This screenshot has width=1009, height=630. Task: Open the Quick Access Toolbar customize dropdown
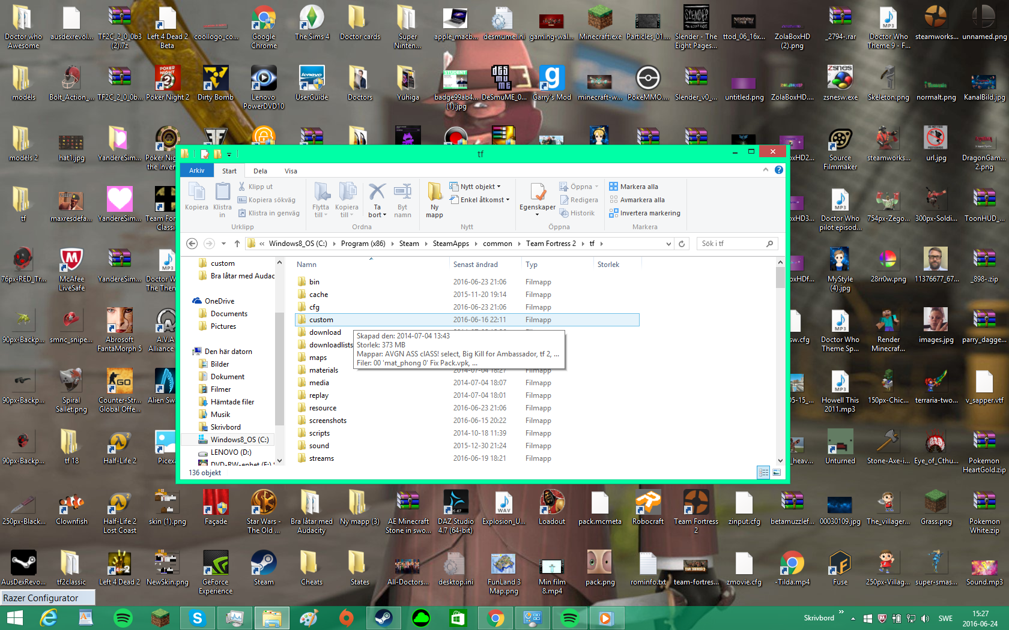coord(229,154)
